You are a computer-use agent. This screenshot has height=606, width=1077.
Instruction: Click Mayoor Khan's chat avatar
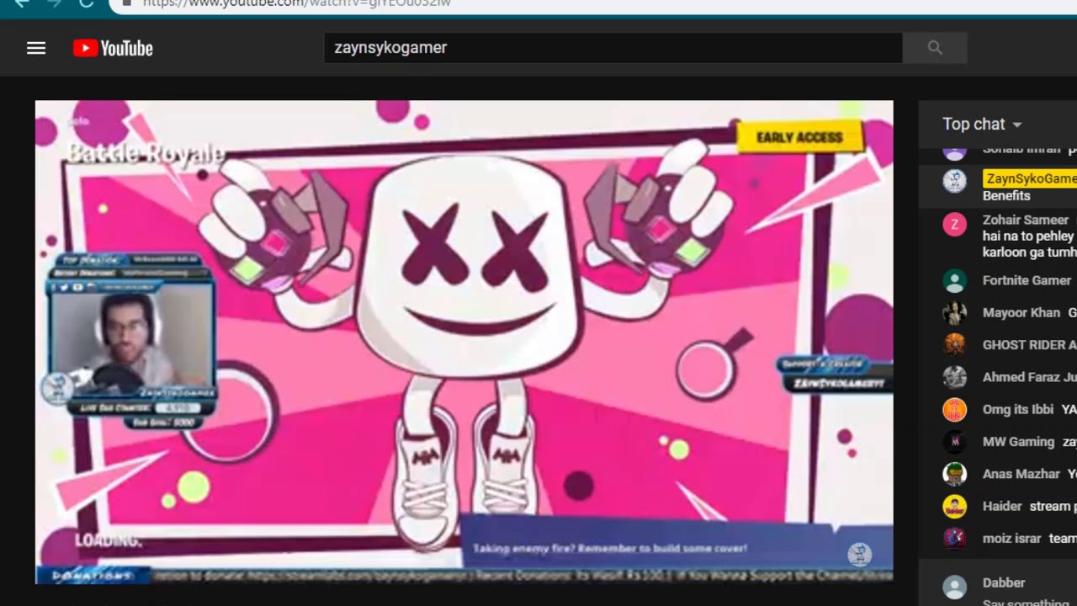pyautogui.click(x=954, y=312)
